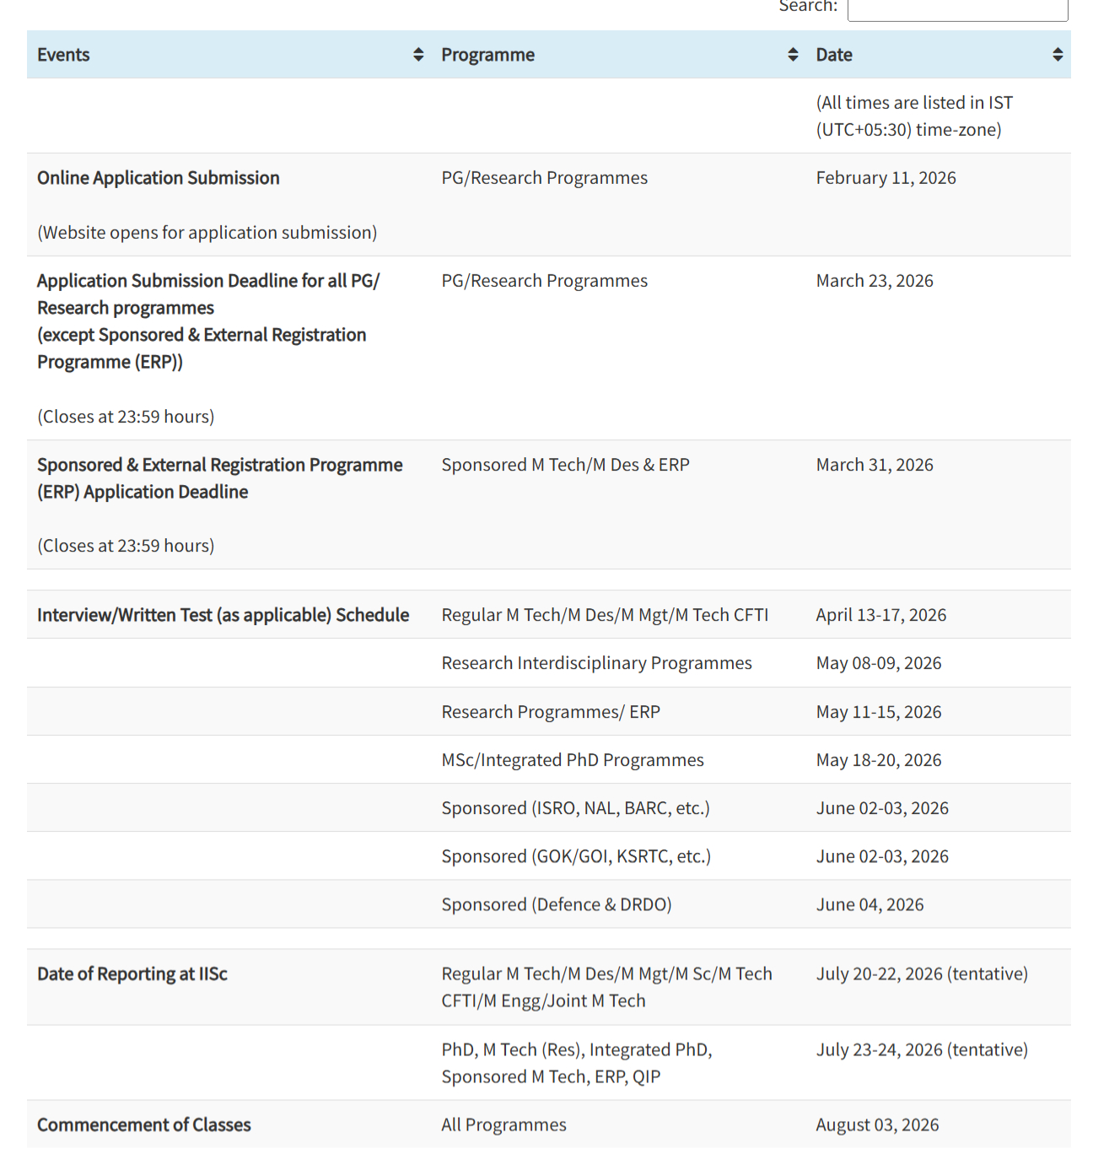The width and height of the screenshot is (1093, 1154).
Task: Click the sort icon next to Events header
Action: tap(417, 54)
